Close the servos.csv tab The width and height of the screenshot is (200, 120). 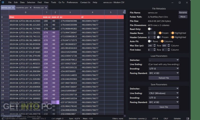[13, 8]
